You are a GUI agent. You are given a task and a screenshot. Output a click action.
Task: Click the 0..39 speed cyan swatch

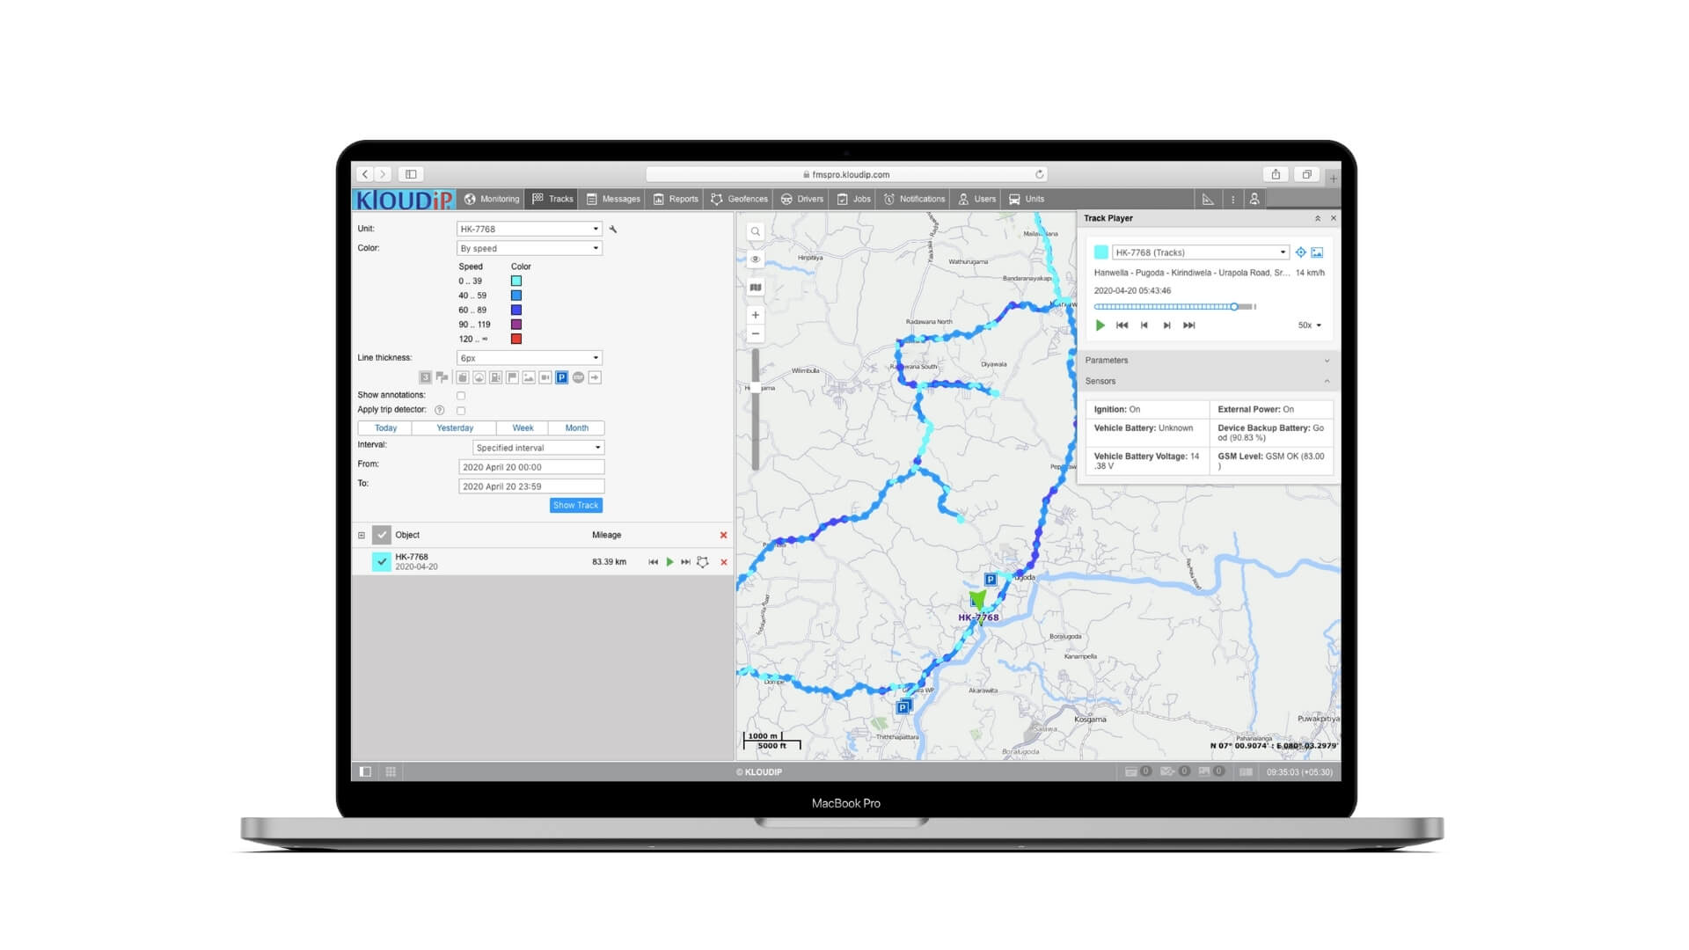click(516, 281)
